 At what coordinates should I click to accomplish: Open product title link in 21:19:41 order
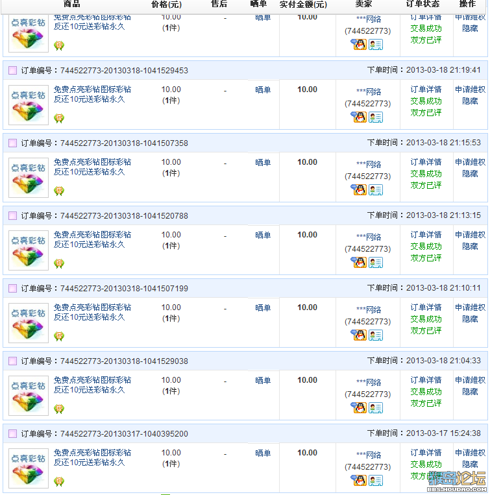[92, 94]
